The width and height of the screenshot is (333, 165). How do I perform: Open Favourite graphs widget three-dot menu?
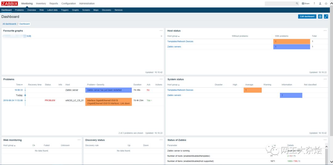click(x=161, y=31)
